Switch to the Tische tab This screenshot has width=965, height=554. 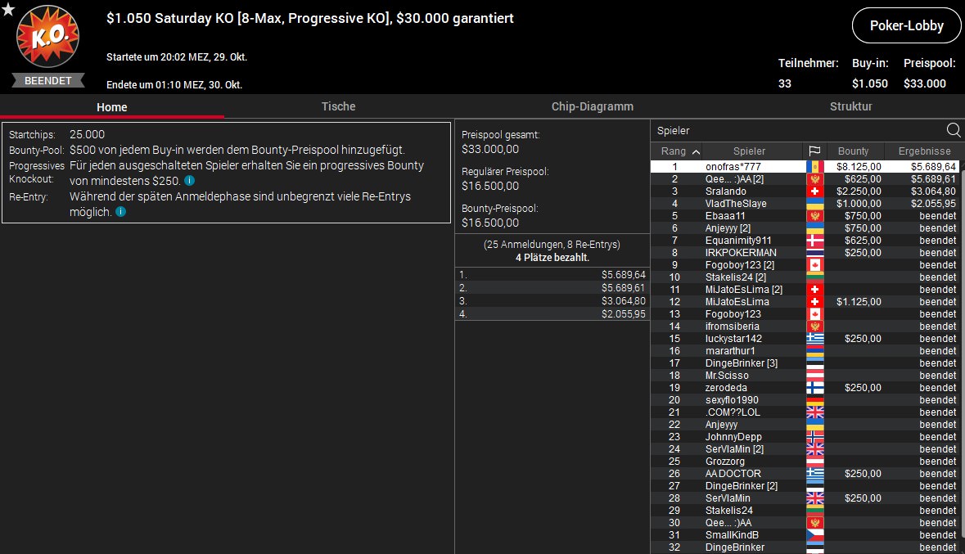tap(338, 106)
